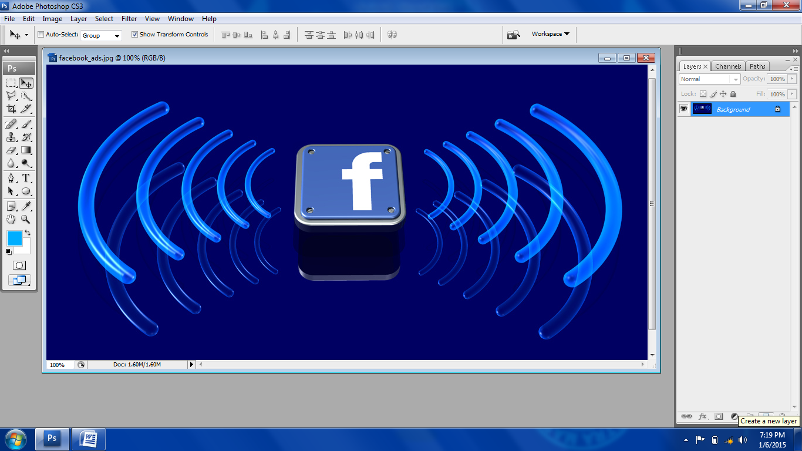Switch to the Channels tab
The image size is (802, 451).
pos(728,66)
